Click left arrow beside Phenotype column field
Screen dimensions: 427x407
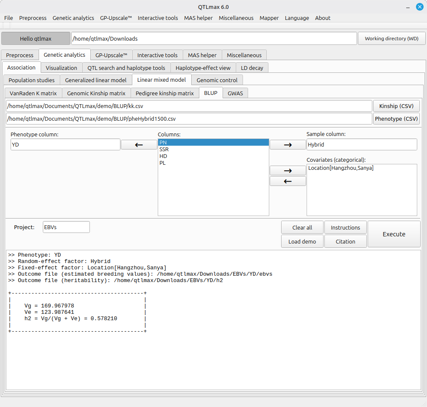(x=139, y=145)
